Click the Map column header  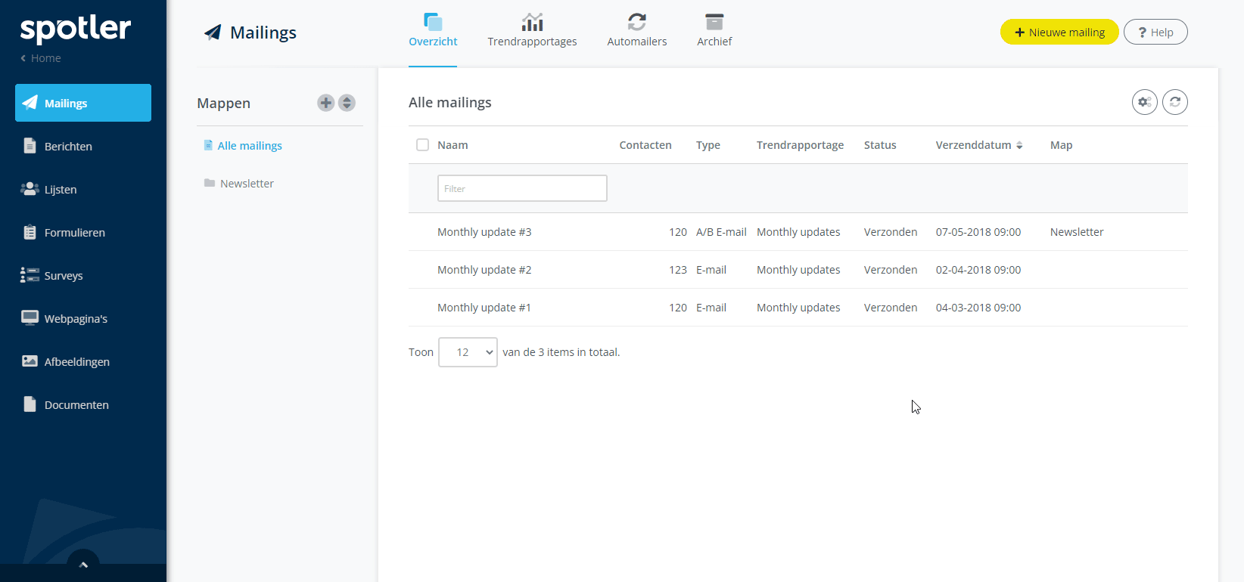[x=1061, y=145]
